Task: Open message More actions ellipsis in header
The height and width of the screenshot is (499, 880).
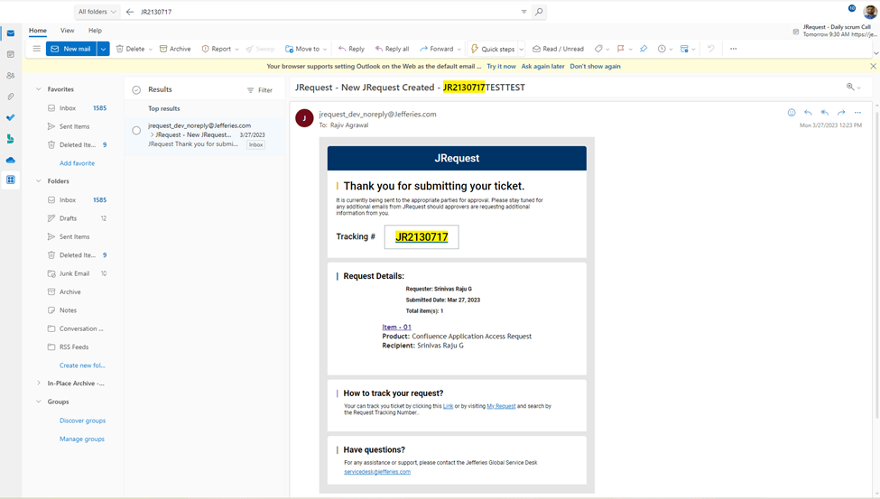Action: (x=857, y=113)
